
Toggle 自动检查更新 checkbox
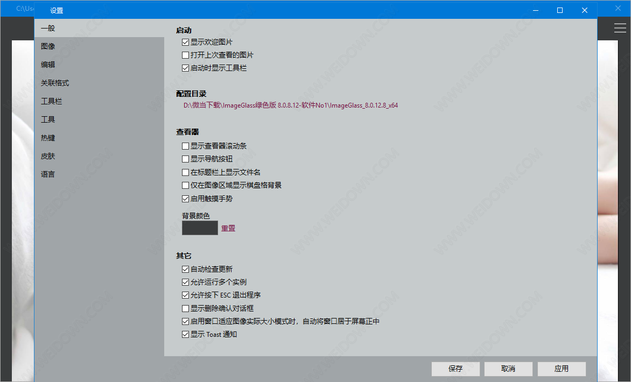(186, 269)
